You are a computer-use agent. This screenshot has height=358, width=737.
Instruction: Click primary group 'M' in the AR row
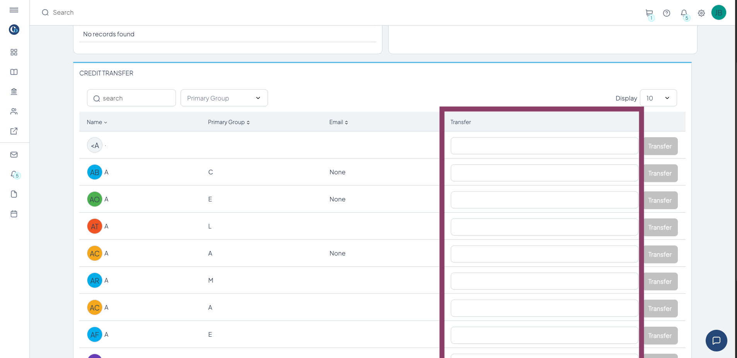[x=211, y=280]
